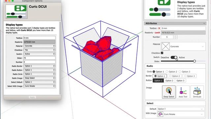Open the Select Default Option 1 dropdown

181,109
